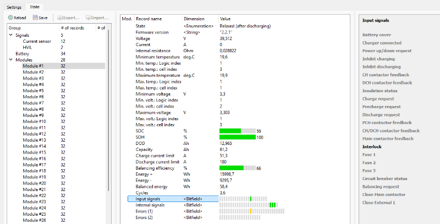Collapse the Modules group
Screen dimensions: 440x224
11,60
